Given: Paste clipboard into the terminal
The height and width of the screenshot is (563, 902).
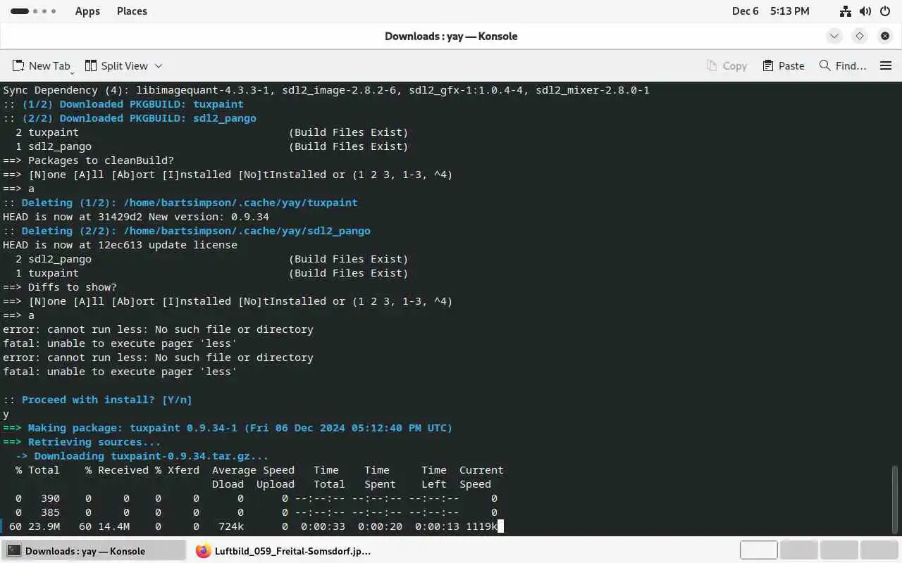Looking at the screenshot, I should 784,65.
